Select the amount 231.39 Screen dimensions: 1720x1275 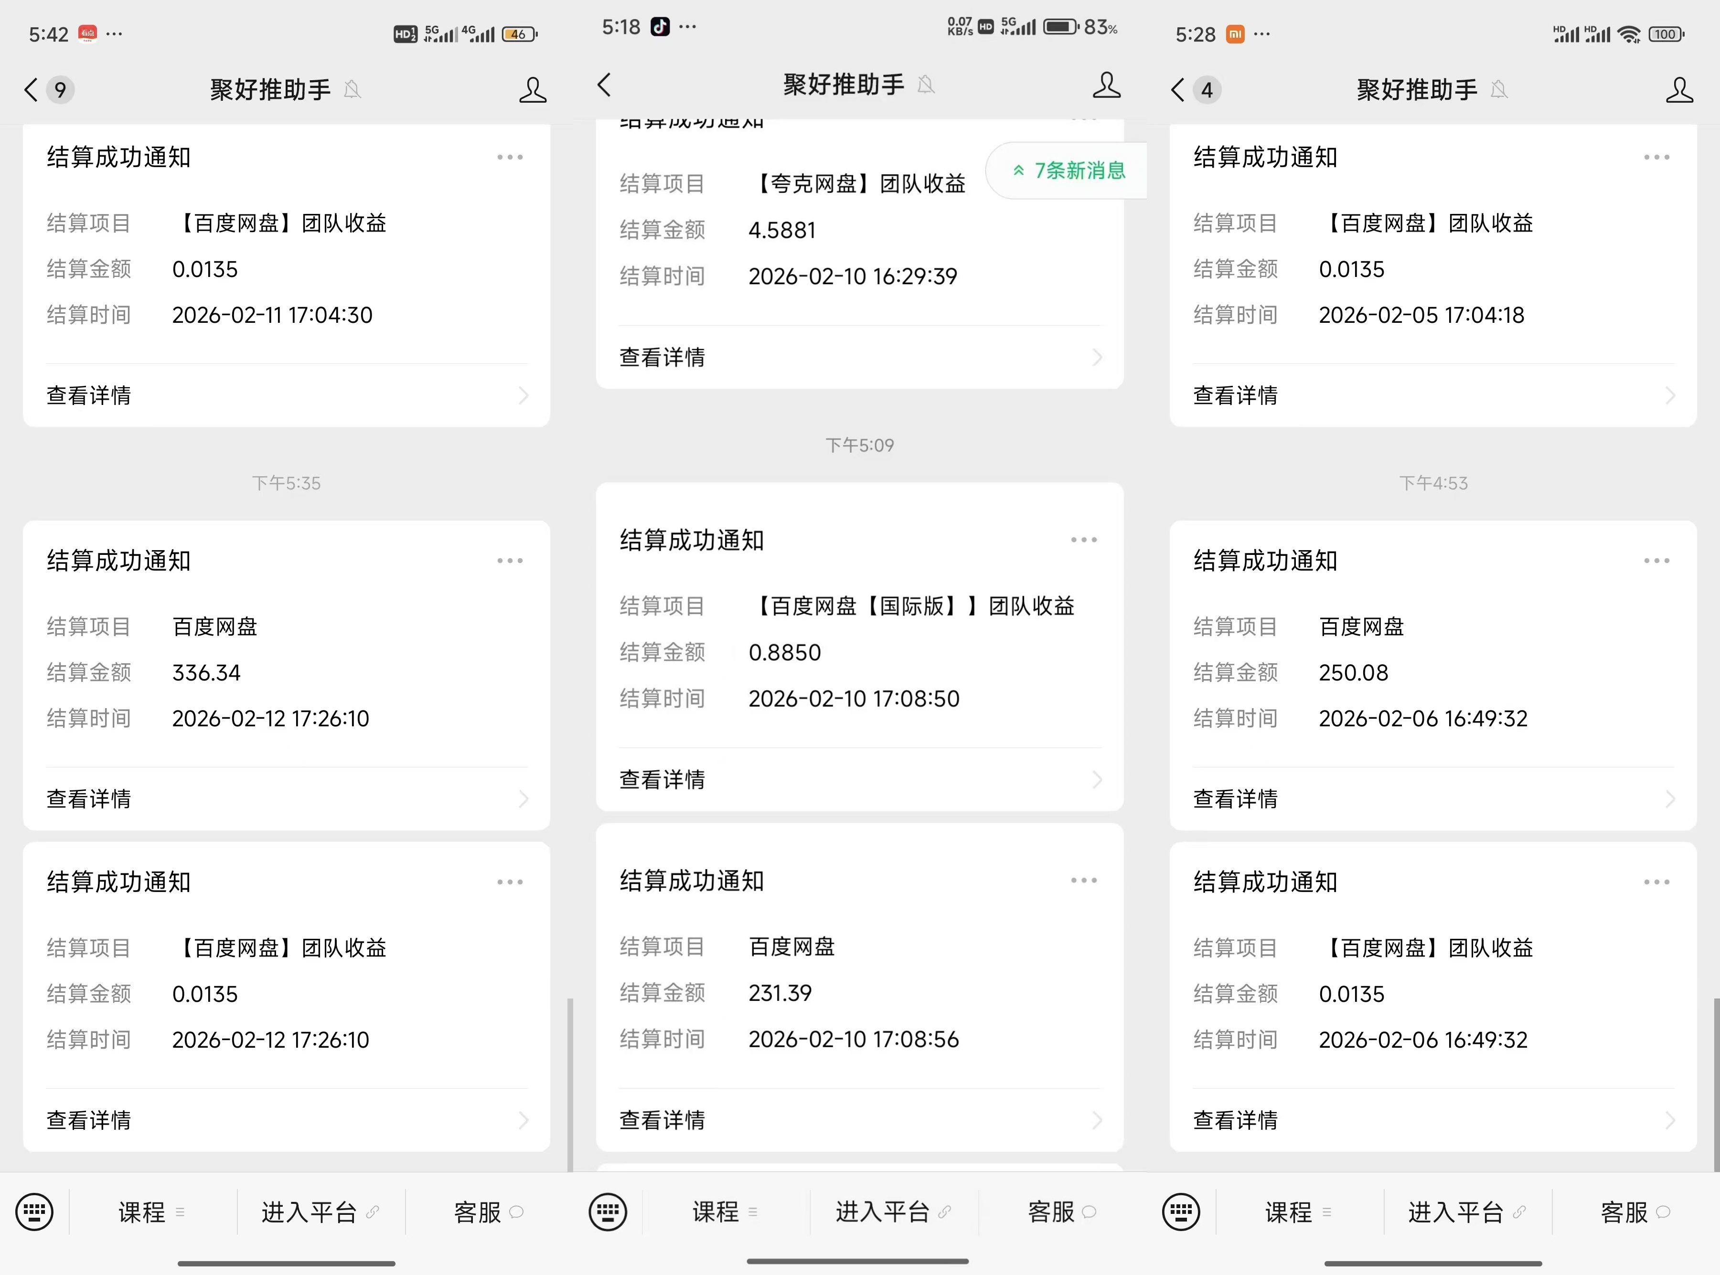[780, 992]
